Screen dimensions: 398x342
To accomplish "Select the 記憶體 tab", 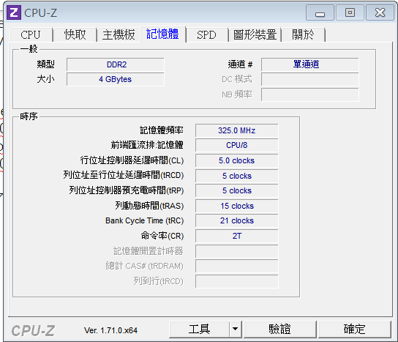I will (x=162, y=34).
